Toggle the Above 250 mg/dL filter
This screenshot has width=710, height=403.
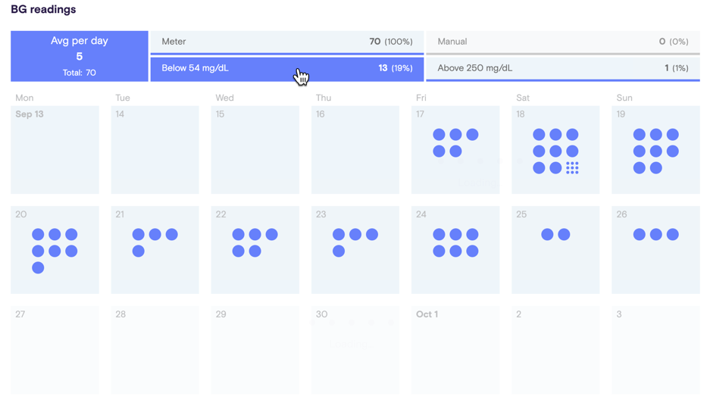563,68
